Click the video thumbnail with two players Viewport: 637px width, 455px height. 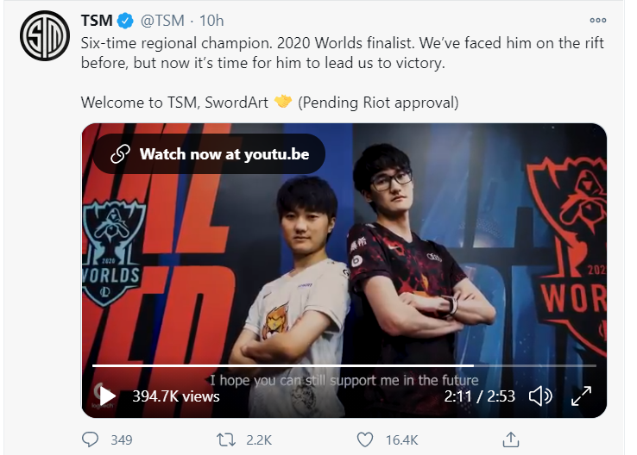344,271
